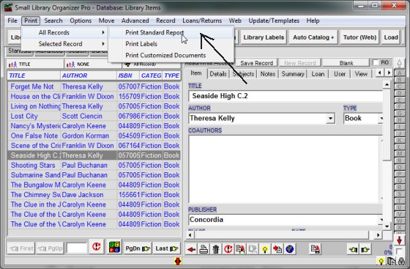Expand the TYPE combo box
The height and width of the screenshot is (269, 410).
[381, 119]
